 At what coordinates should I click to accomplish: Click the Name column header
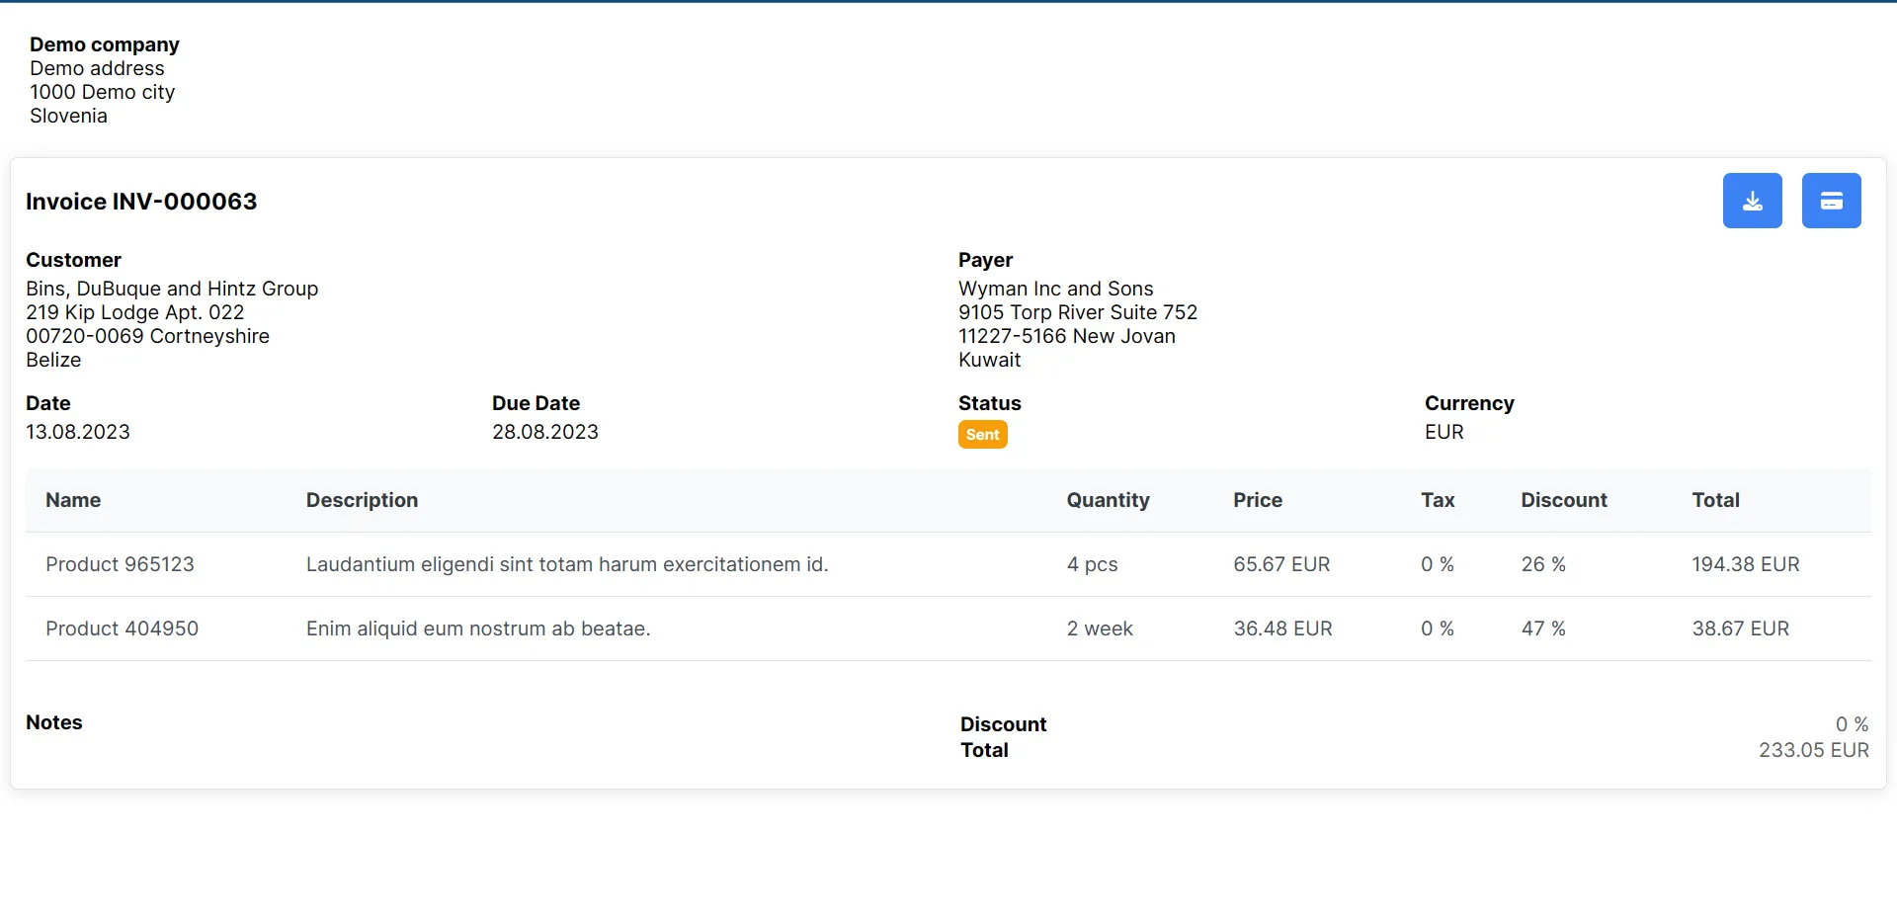[x=73, y=500]
